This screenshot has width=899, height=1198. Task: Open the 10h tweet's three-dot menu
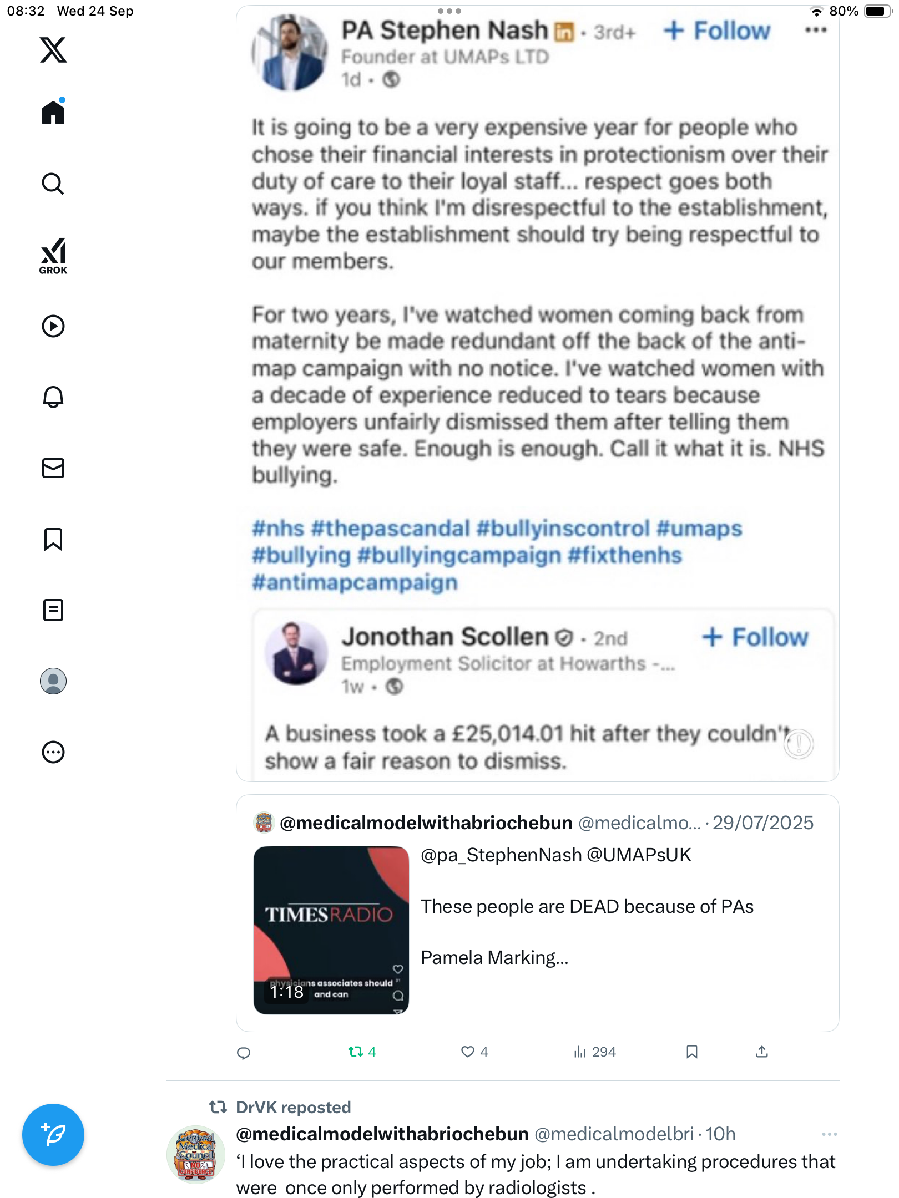(829, 1134)
